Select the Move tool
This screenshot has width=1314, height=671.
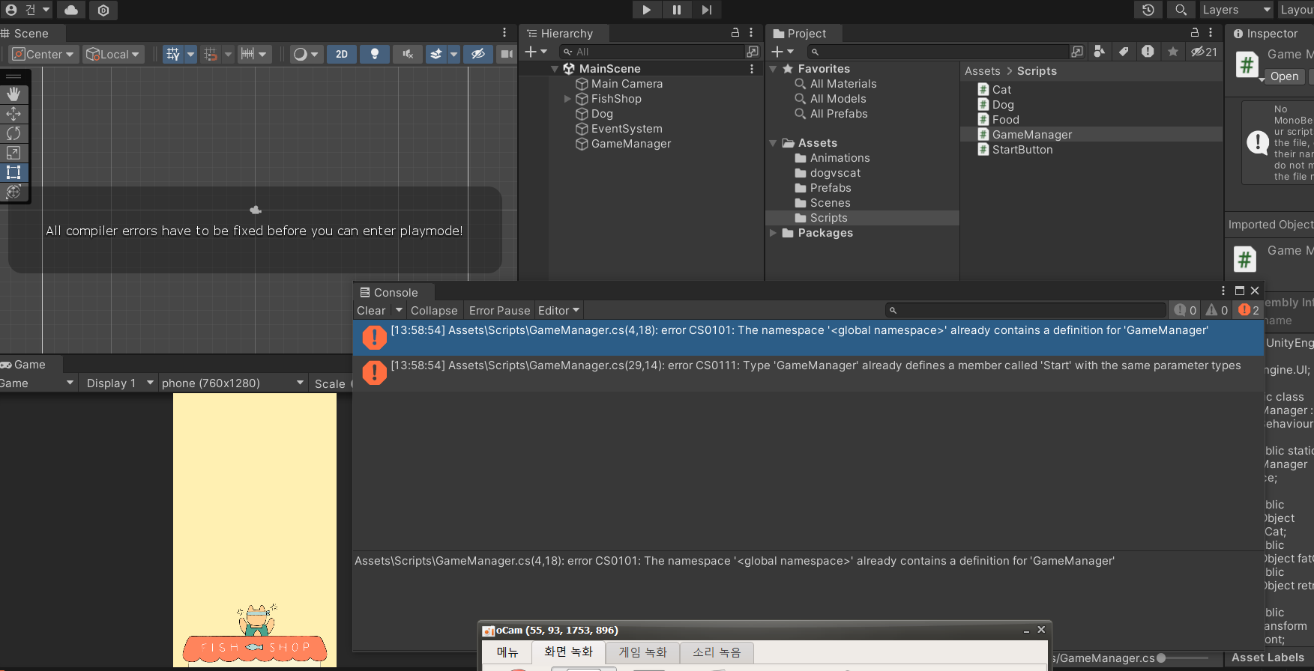(13, 114)
